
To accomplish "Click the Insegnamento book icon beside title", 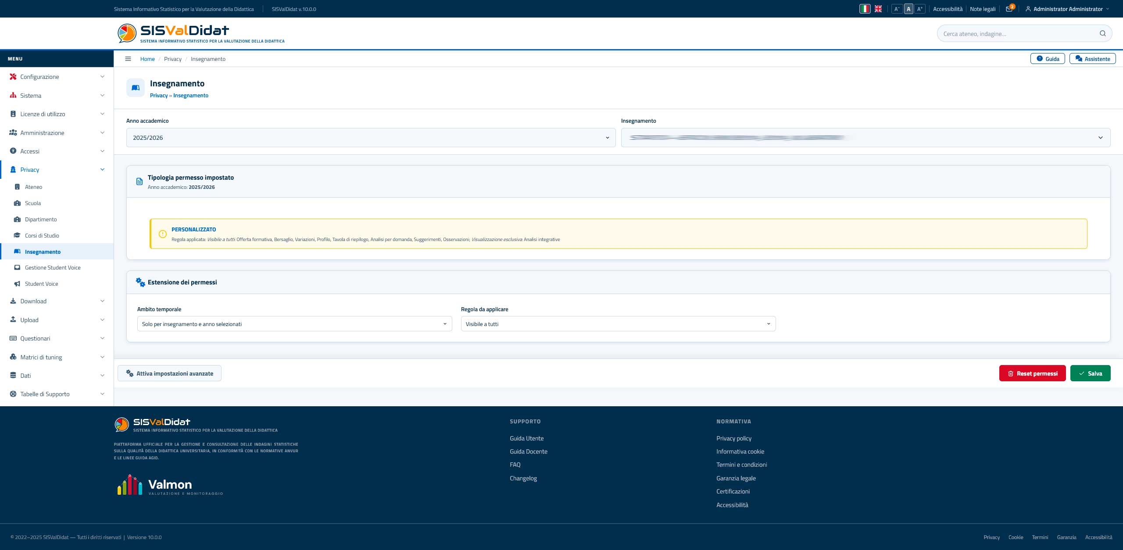I will pyautogui.click(x=136, y=88).
